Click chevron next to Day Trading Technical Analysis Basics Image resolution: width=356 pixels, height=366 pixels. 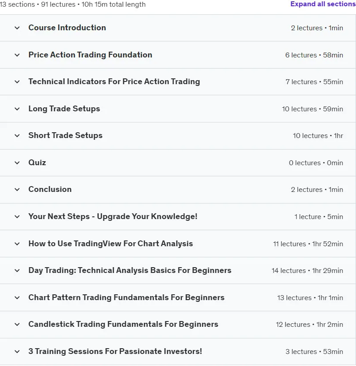(x=17, y=271)
